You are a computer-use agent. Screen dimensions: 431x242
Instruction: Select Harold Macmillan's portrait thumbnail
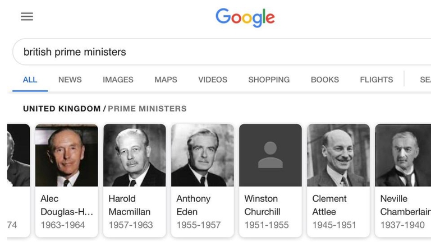[135, 155]
